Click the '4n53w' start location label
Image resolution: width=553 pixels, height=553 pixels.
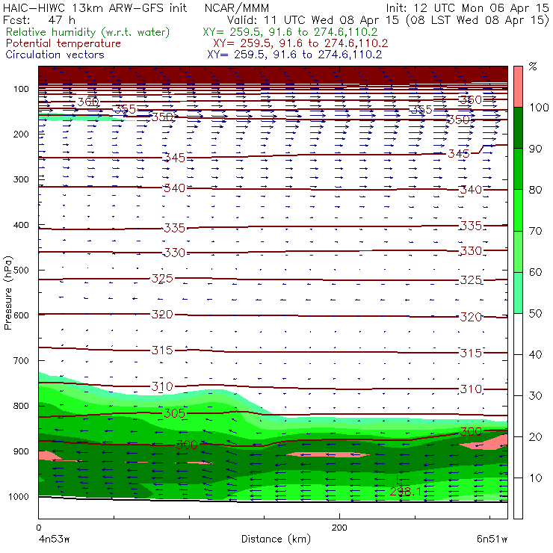coord(55,540)
